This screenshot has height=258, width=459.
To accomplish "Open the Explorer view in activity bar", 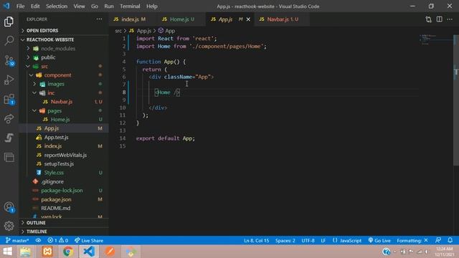I will click(9, 21).
